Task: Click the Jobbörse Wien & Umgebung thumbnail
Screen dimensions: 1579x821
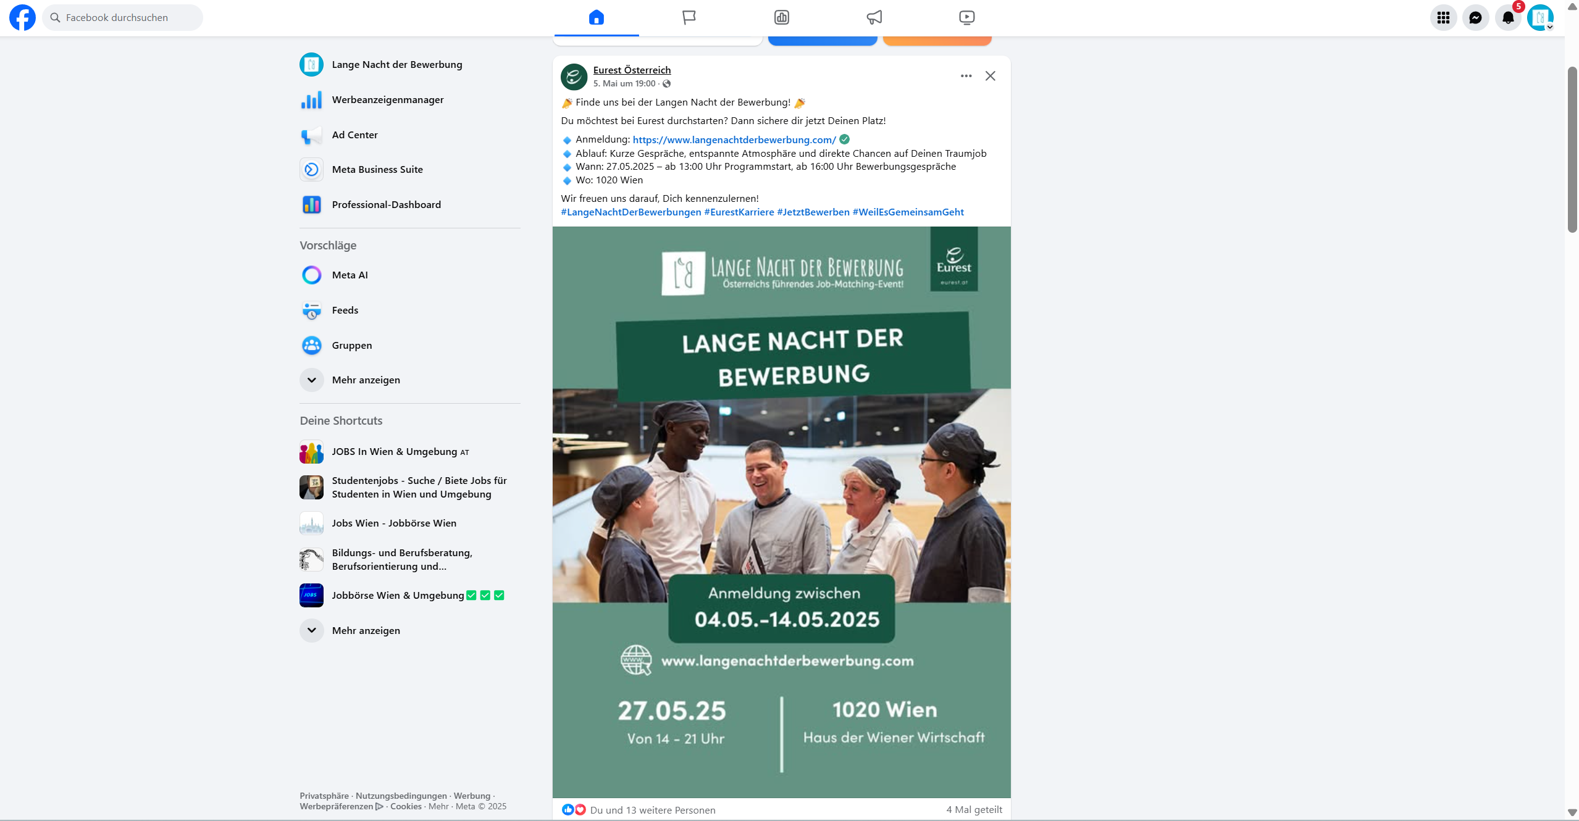Action: [x=311, y=595]
